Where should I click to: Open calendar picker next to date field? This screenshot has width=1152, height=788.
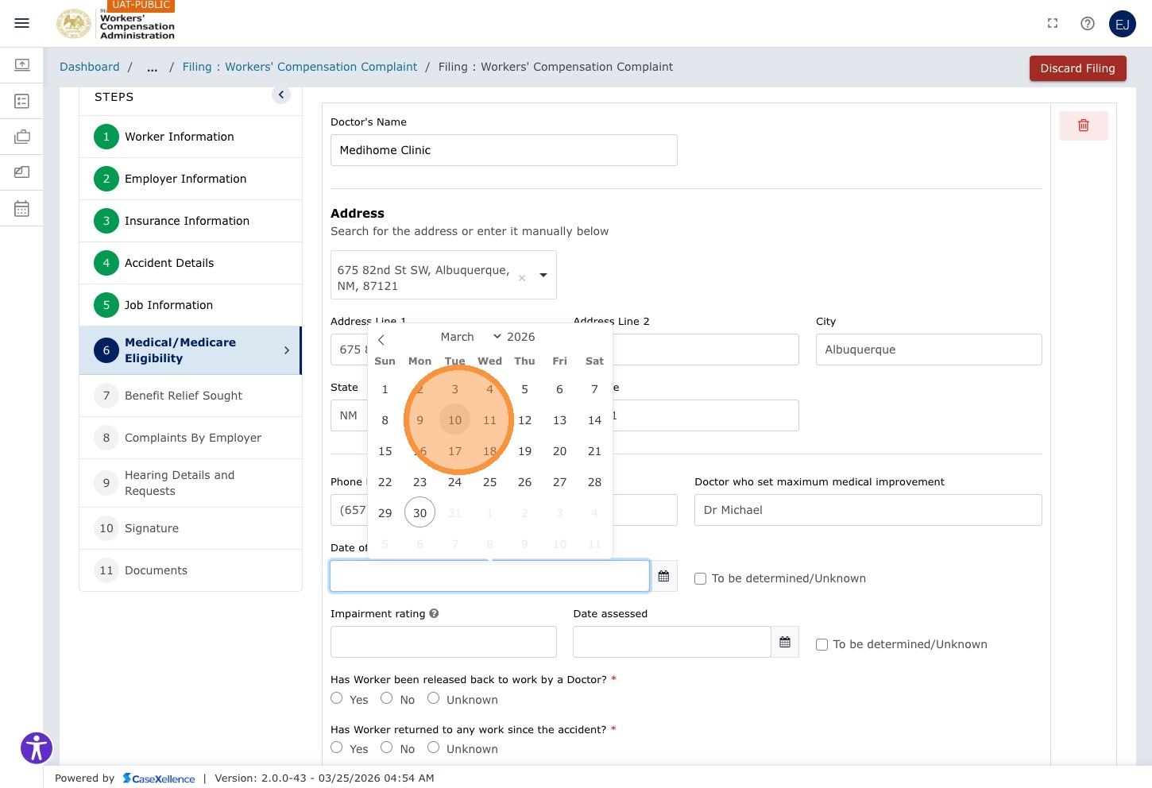(663, 576)
